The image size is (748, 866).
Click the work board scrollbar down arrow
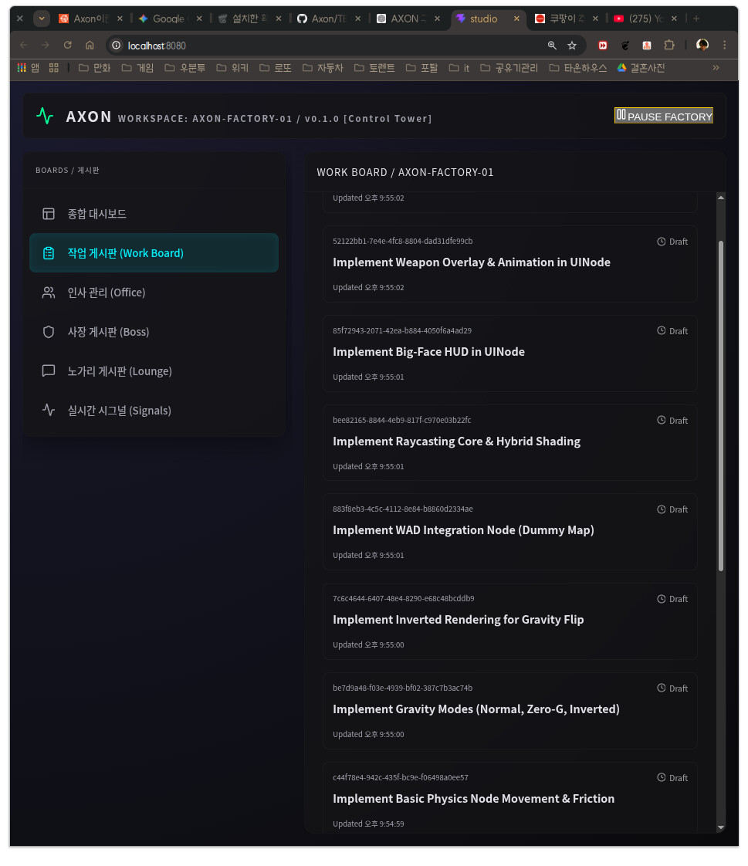pyautogui.click(x=721, y=827)
